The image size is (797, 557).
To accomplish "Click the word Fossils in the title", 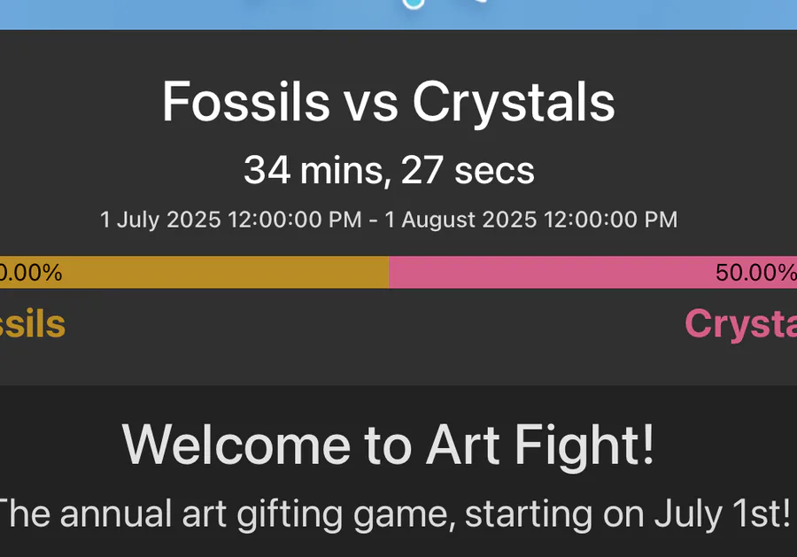I will pos(246,102).
